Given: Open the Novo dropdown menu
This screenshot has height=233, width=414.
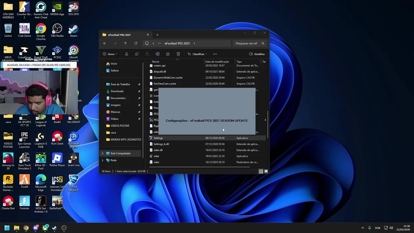Looking at the screenshot, I should (x=110, y=54).
